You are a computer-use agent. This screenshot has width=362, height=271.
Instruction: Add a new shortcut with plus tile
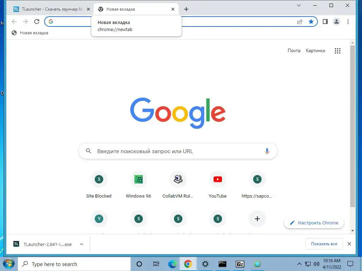tap(257, 219)
